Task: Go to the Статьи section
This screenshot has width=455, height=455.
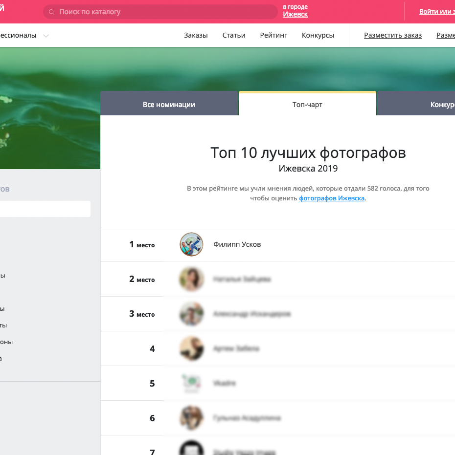Action: [234, 35]
